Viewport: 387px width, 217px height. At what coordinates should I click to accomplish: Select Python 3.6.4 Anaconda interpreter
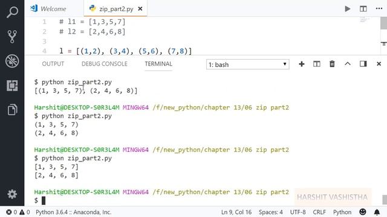[x=73, y=212]
